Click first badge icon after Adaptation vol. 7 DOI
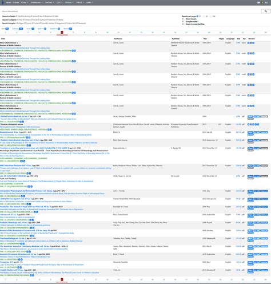 coord(27,137)
